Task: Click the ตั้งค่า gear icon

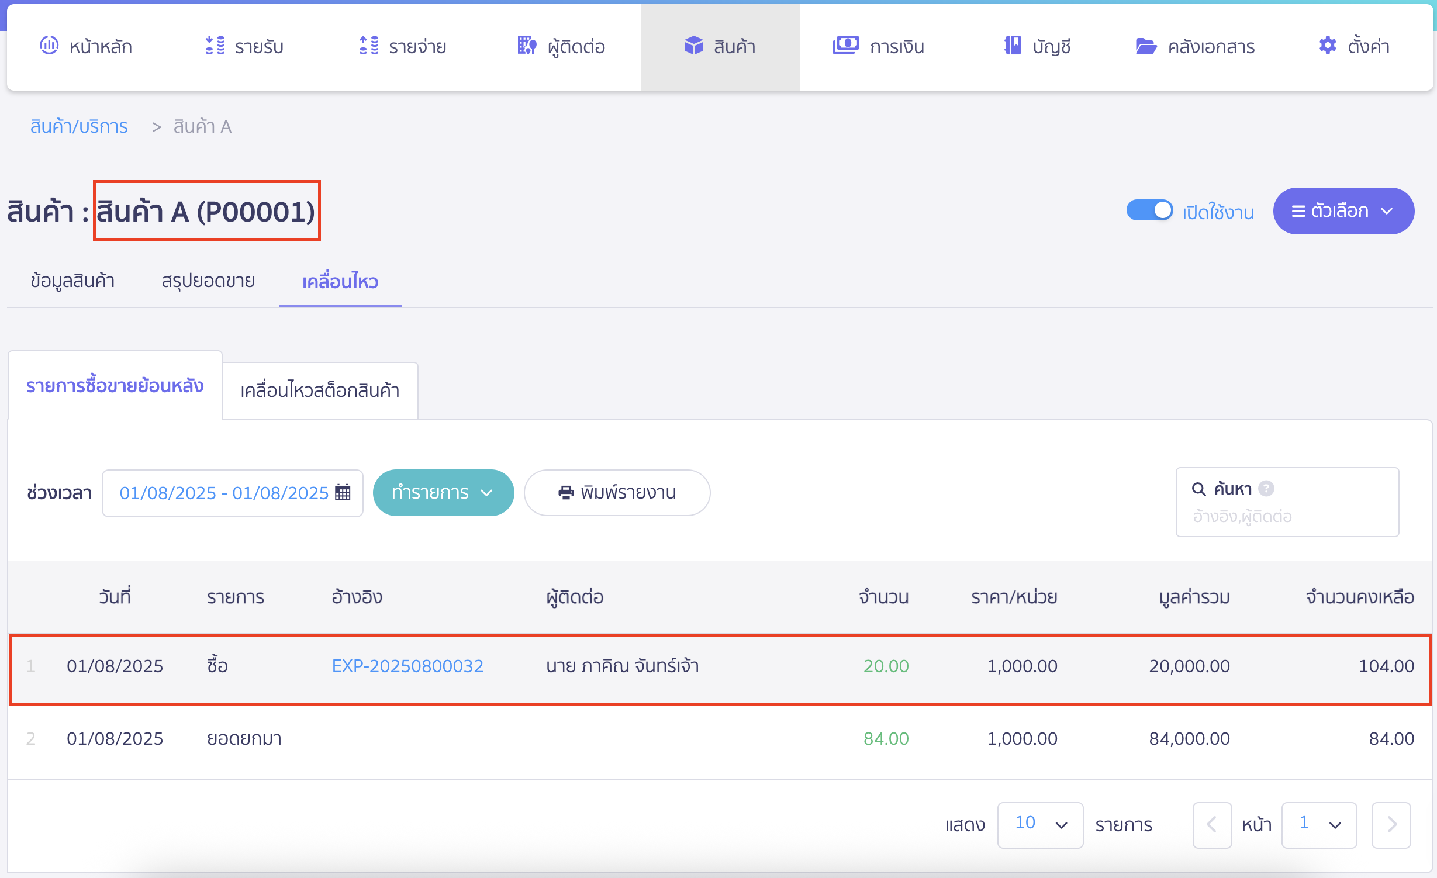Action: [x=1328, y=45]
